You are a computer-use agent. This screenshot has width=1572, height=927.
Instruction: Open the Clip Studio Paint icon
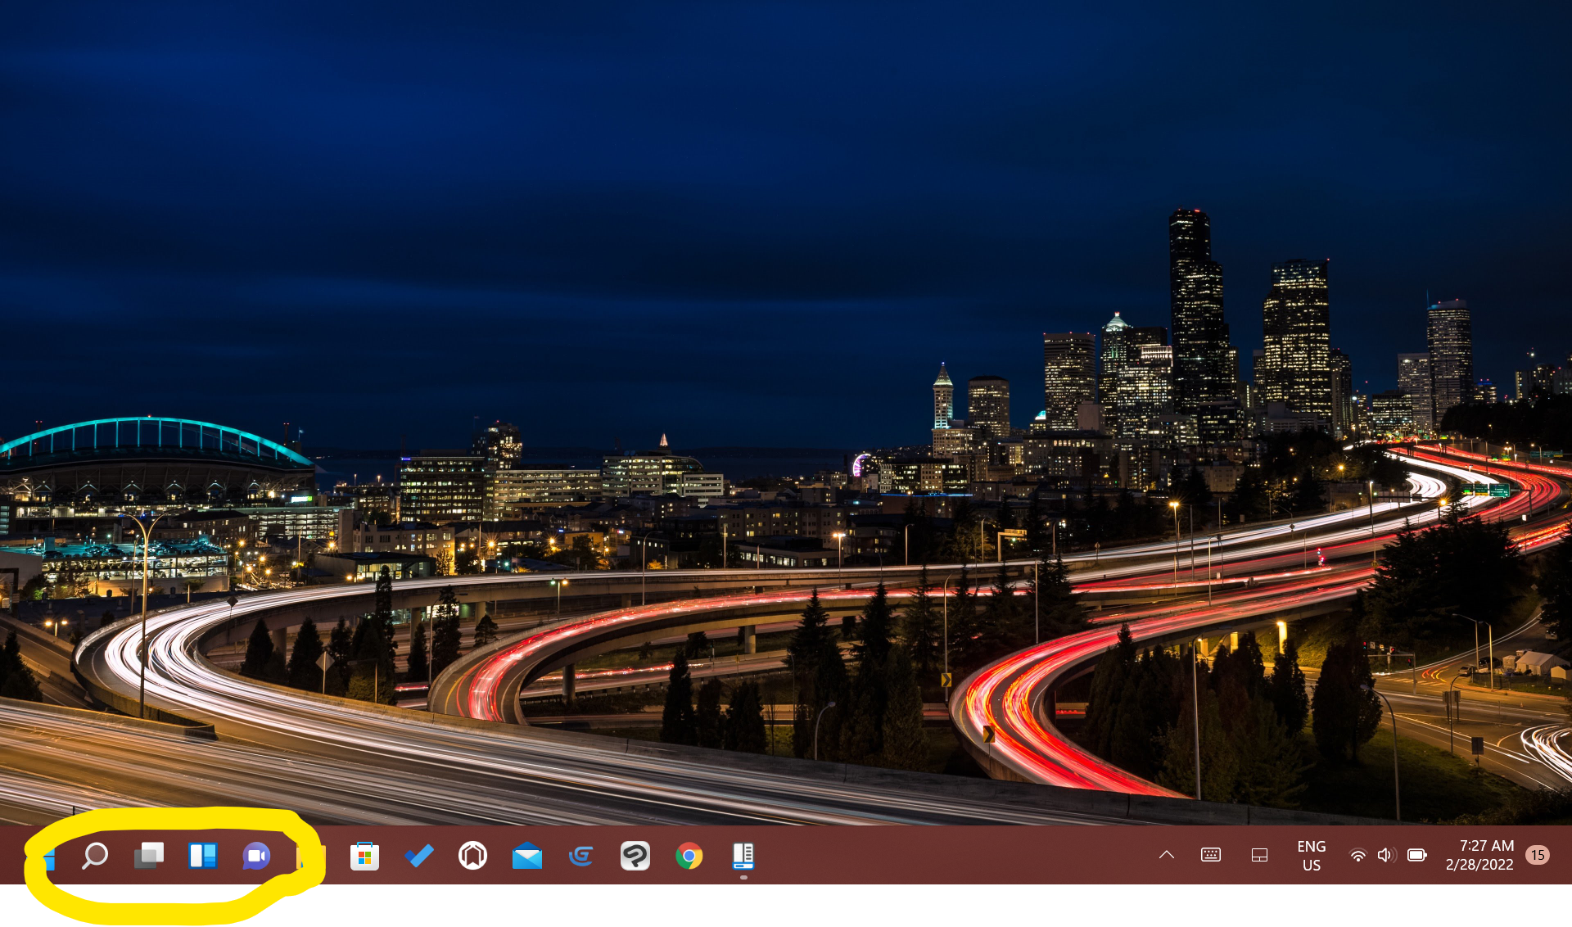(635, 856)
